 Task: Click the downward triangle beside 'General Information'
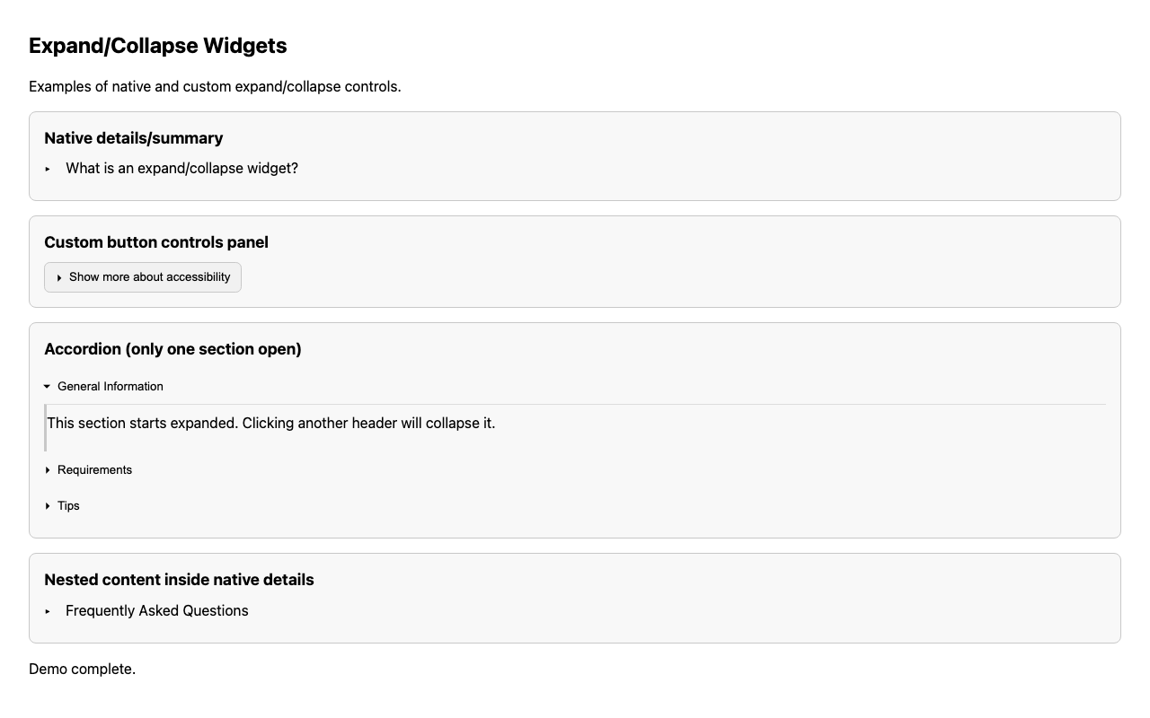click(x=47, y=386)
